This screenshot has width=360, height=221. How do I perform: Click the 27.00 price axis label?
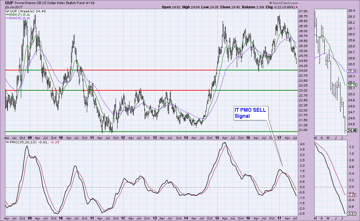click(x=303, y=11)
